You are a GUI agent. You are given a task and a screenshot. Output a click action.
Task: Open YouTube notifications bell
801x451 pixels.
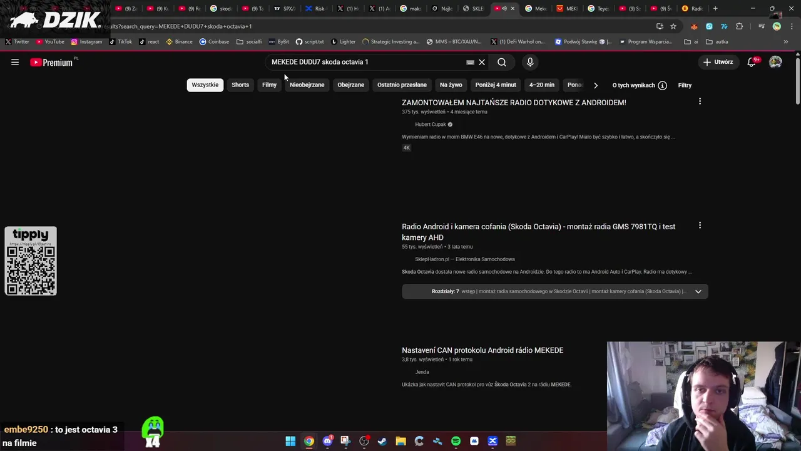[x=752, y=62]
